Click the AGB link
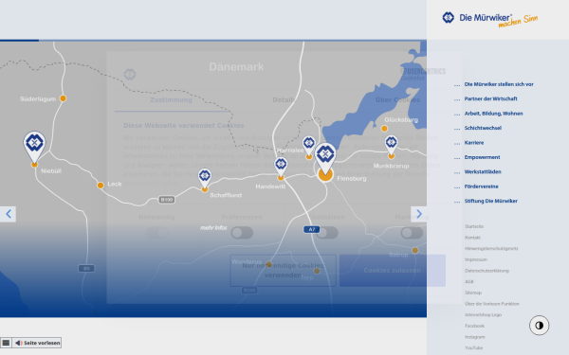This screenshot has height=355, width=569. coord(468,282)
